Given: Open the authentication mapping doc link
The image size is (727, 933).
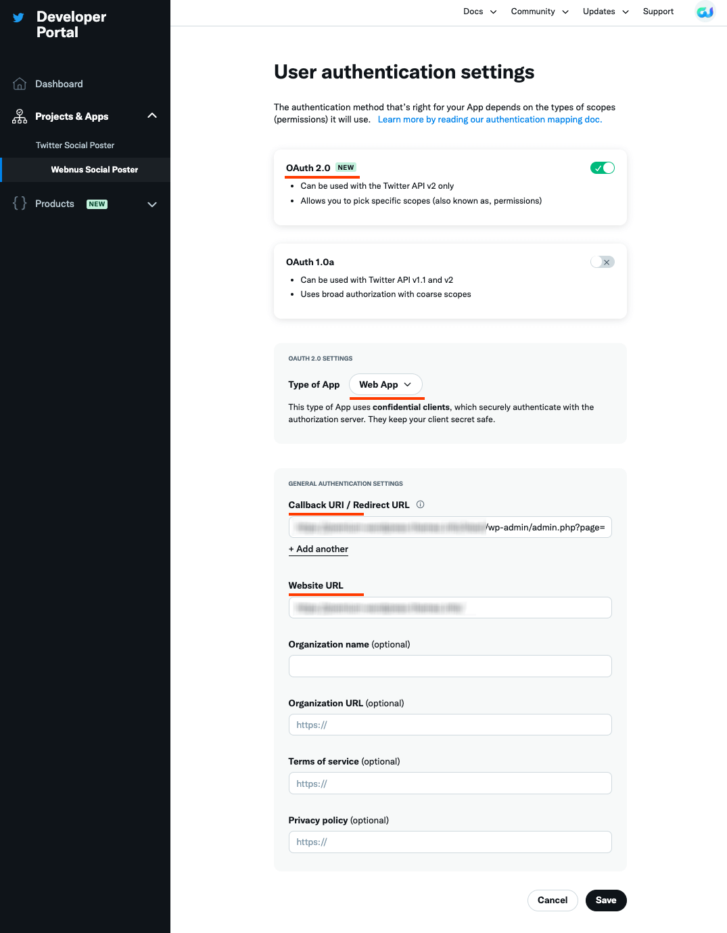Looking at the screenshot, I should click(490, 120).
